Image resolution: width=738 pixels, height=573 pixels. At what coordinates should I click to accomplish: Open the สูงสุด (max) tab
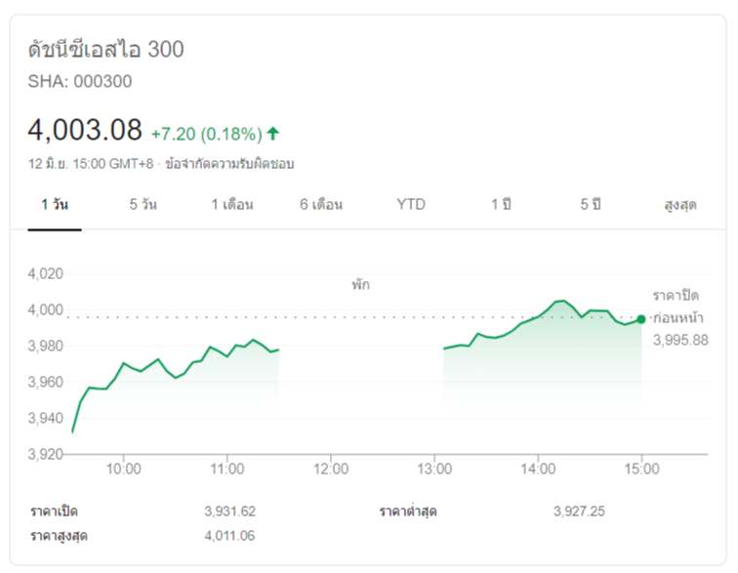[x=679, y=205]
